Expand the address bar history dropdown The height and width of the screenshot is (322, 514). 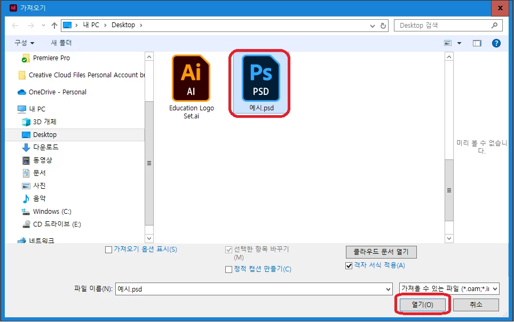coord(373,26)
